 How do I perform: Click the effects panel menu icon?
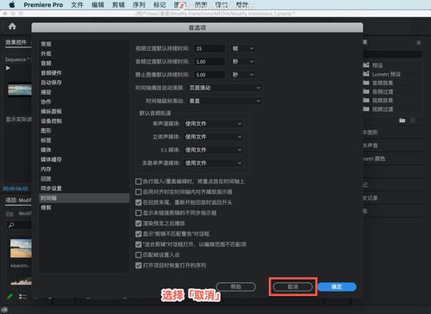pyautogui.click(x=419, y=43)
